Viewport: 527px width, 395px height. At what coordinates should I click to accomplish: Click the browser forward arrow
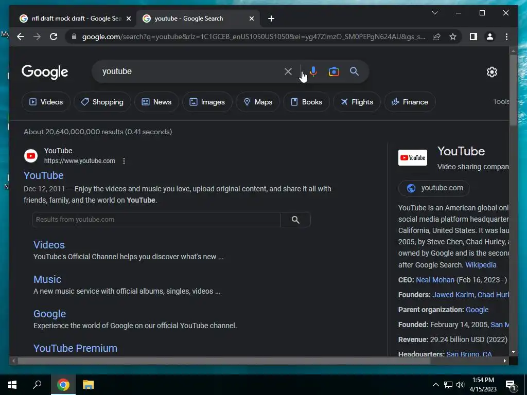[37, 37]
